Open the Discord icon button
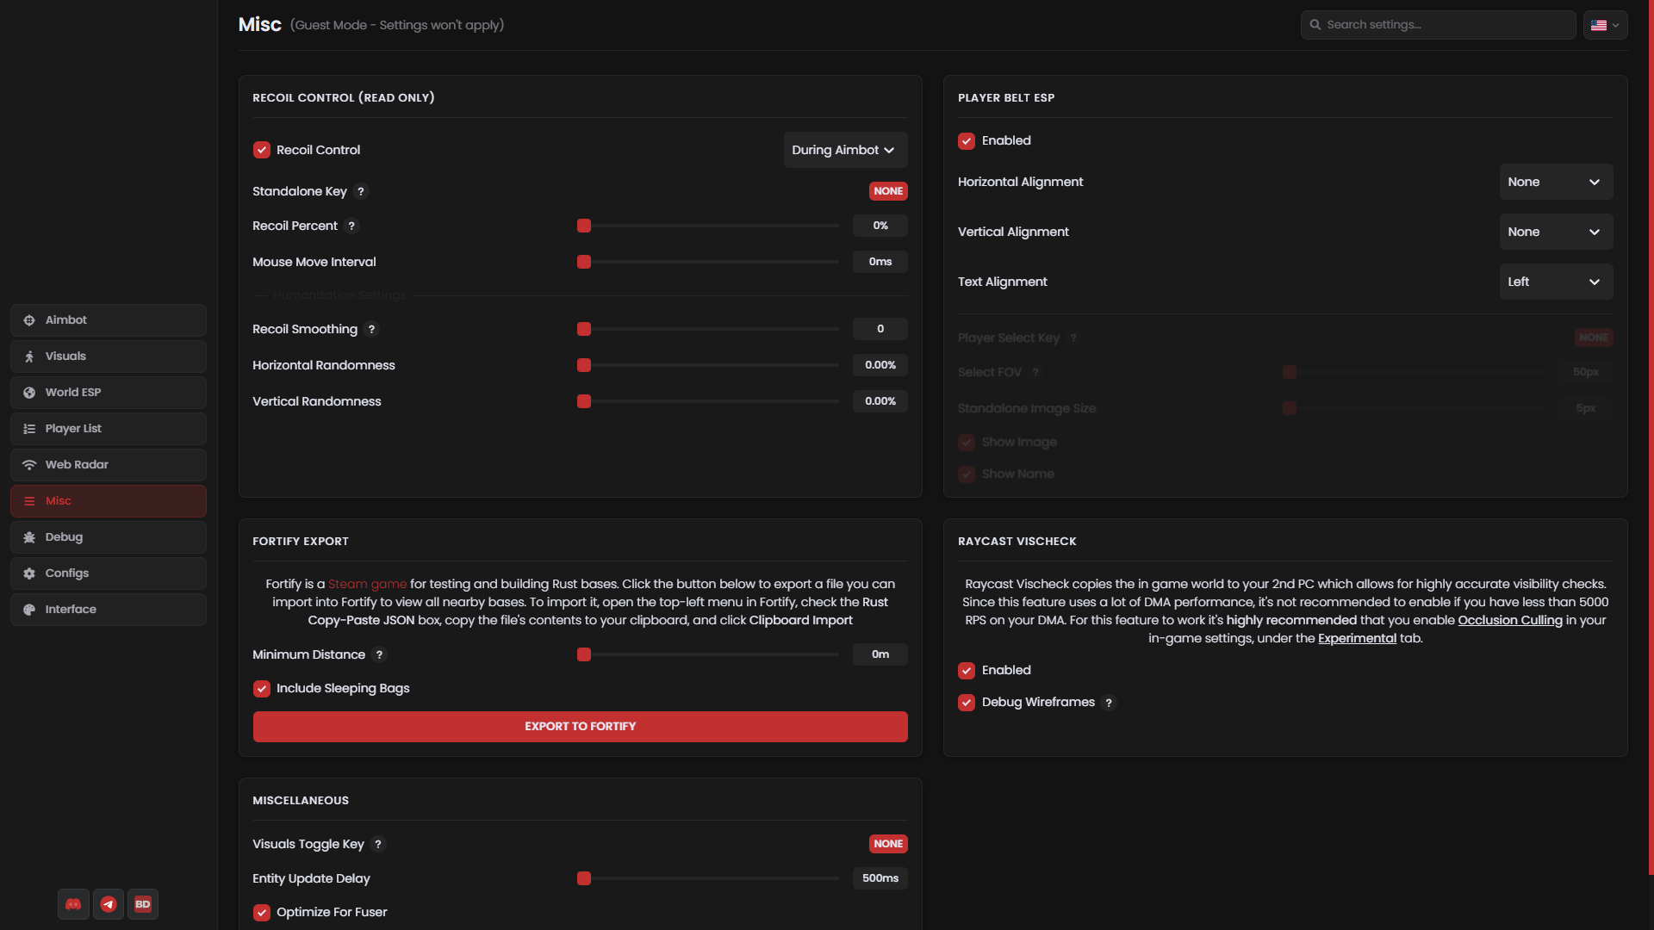Image resolution: width=1654 pixels, height=930 pixels. click(73, 904)
